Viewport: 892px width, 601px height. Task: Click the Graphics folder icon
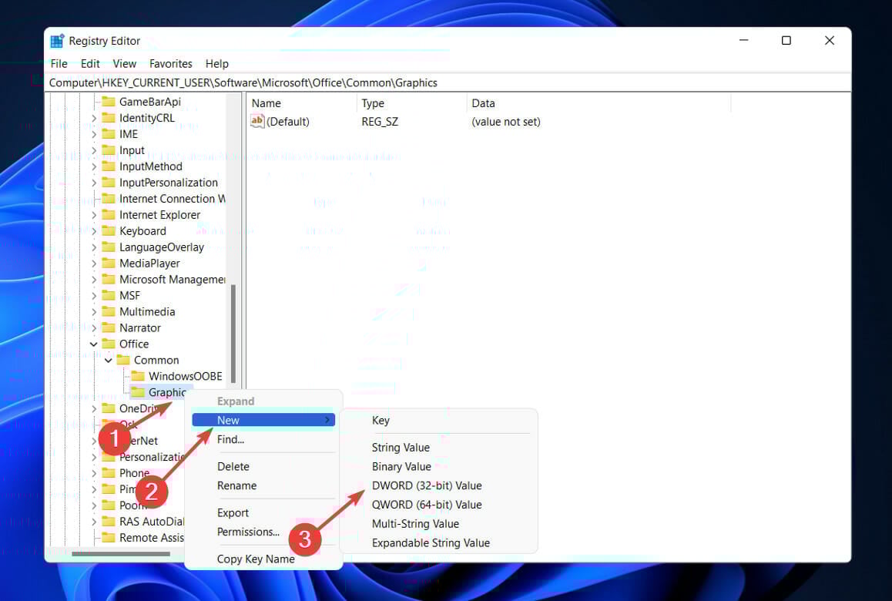point(138,392)
